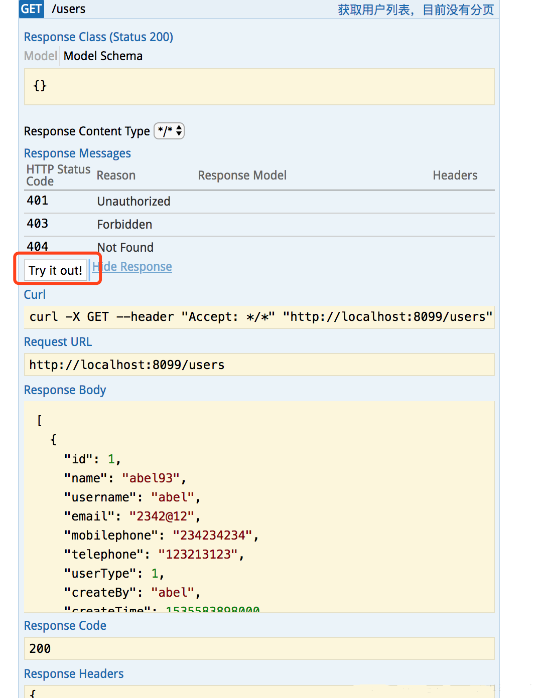Click the Request URL value box

click(x=259, y=365)
